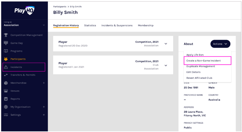Click Registered 1 Jan 2021 text
Viewport: 242px width, 132px height.
[71, 67]
